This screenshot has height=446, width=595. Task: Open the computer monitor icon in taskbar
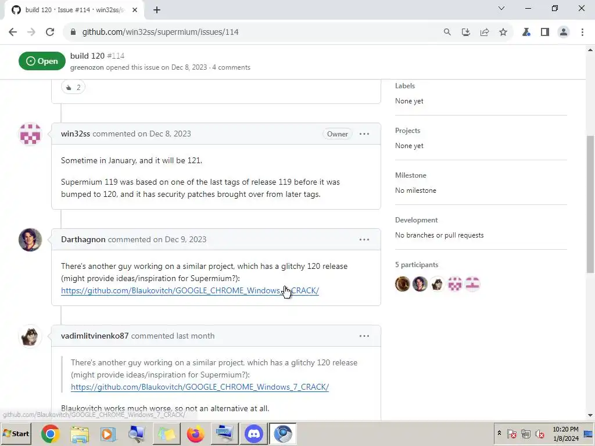137,434
